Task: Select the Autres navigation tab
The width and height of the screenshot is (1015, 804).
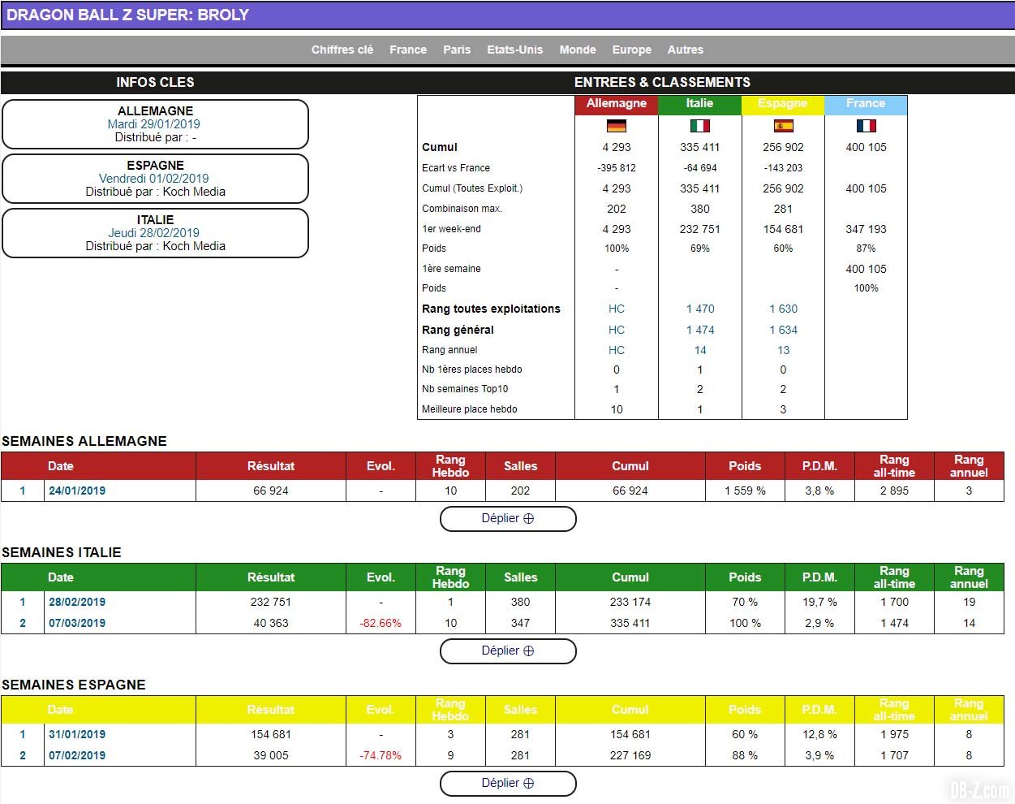Action: pyautogui.click(x=686, y=50)
